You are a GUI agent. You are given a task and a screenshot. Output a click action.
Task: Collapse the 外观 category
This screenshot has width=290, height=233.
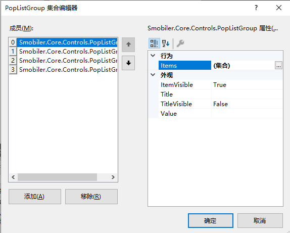153,75
